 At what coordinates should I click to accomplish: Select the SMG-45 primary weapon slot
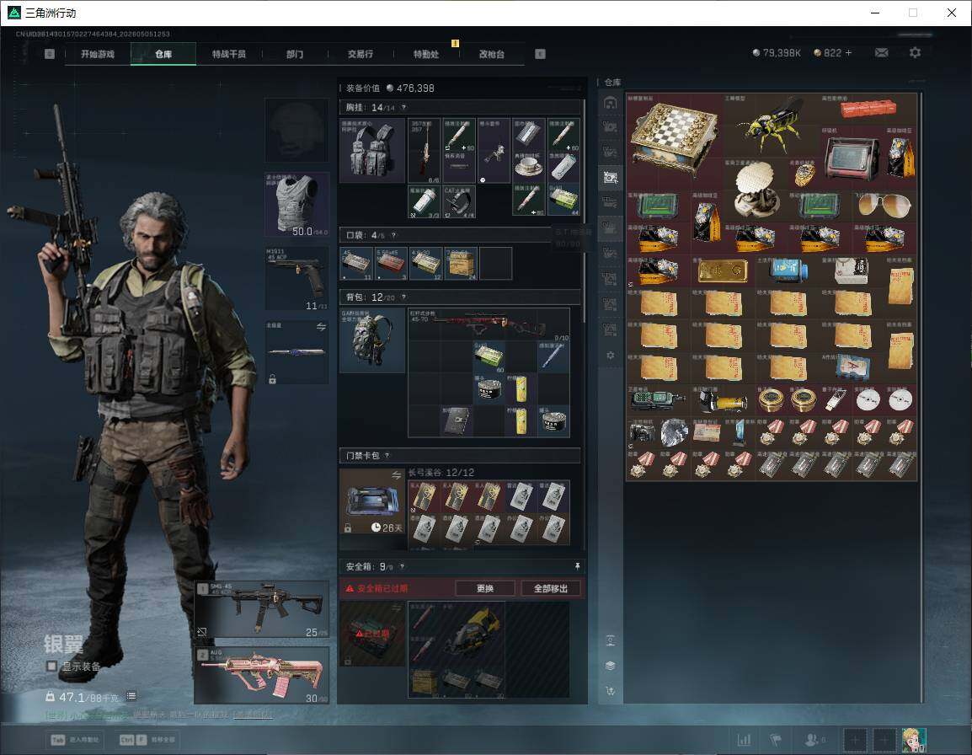coord(262,609)
